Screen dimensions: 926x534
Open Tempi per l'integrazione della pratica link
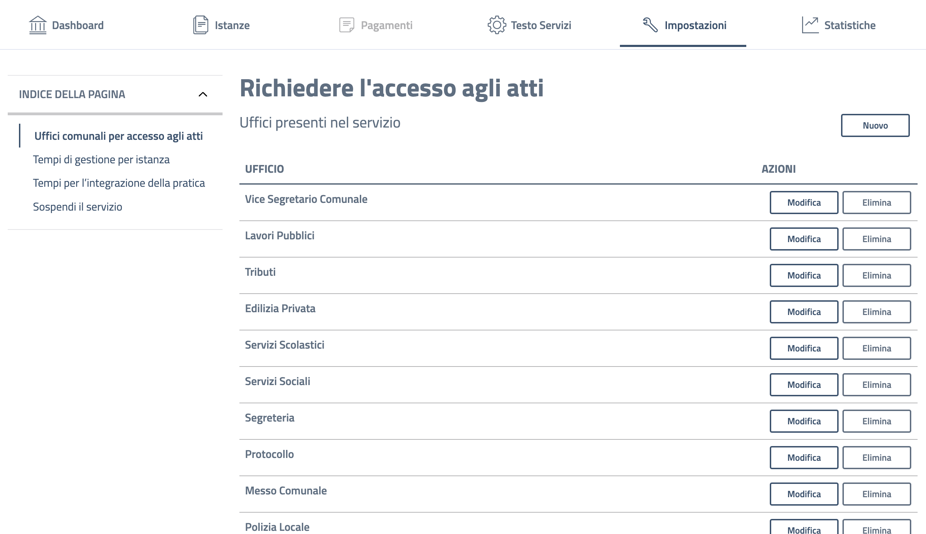pos(119,183)
